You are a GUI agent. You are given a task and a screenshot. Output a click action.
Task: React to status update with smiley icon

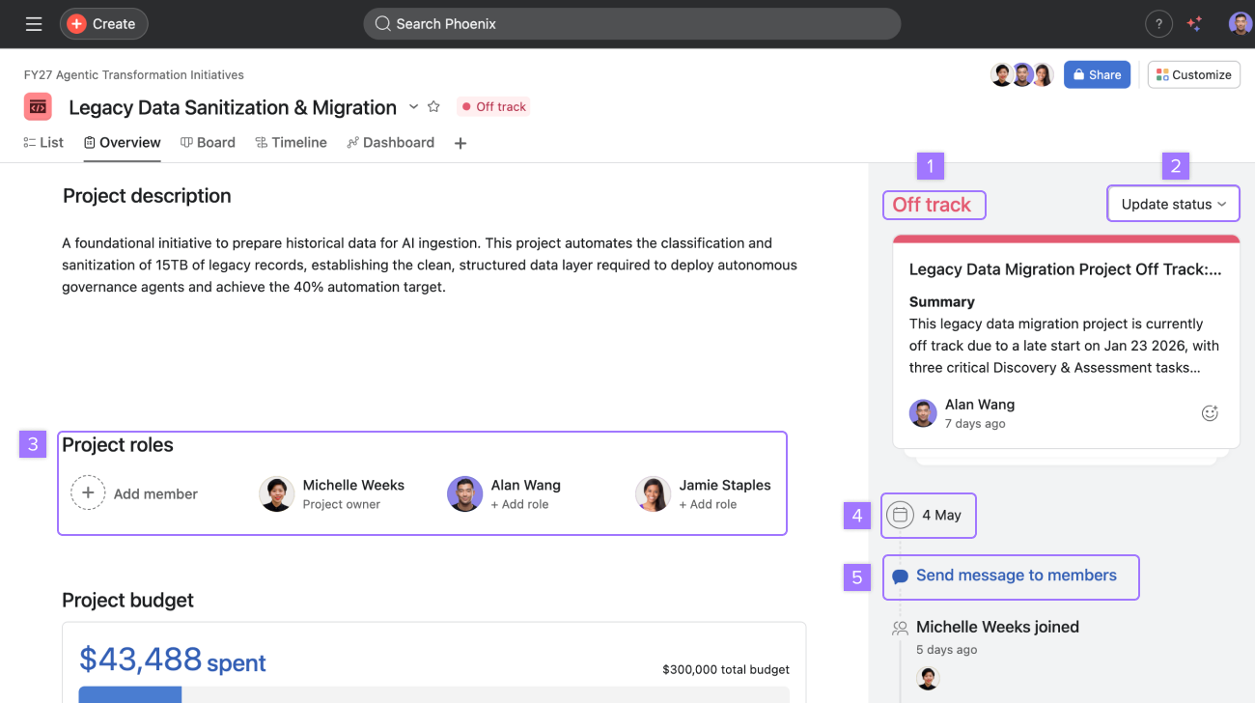[x=1210, y=413]
